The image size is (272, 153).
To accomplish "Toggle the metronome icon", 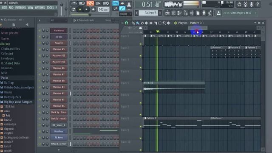I will point(74,3).
